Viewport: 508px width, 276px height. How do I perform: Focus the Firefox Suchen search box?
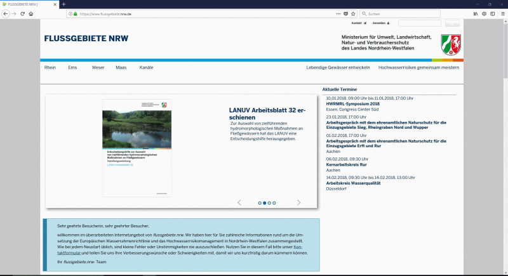click(400, 14)
